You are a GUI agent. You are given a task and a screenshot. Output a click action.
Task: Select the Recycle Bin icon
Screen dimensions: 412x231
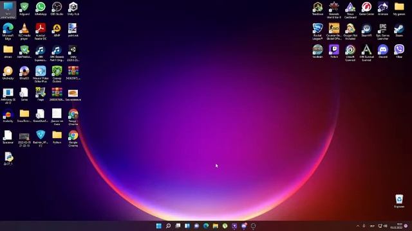[399, 201]
